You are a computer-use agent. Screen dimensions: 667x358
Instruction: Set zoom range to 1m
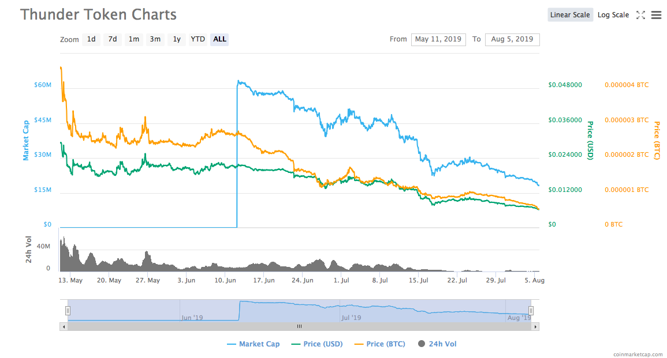click(x=134, y=40)
